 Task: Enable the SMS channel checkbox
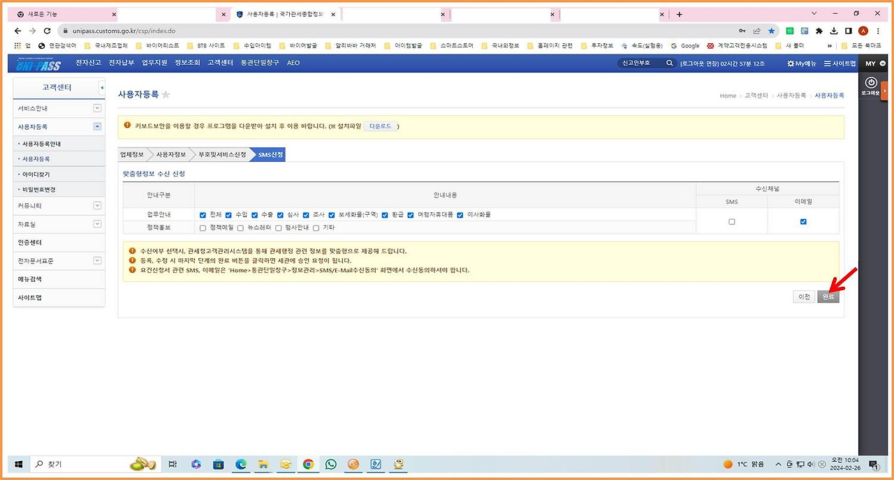[732, 221]
